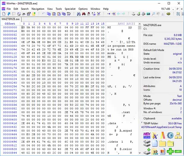Click '.reloc' text in ASCII column
The image size is (184, 156).
126,149
